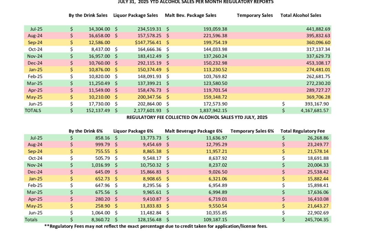The height and width of the screenshot is (232, 372).
Task: Select the TOTALS row label in sales table
Action: tap(33, 111)
